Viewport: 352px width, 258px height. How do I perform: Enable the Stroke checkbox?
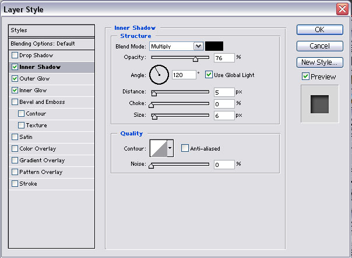point(15,184)
